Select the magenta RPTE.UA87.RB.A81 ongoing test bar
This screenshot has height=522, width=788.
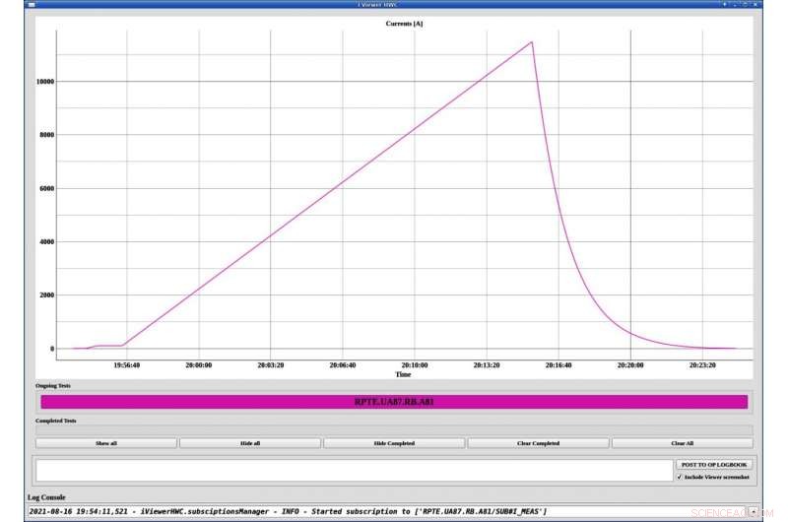click(x=394, y=402)
